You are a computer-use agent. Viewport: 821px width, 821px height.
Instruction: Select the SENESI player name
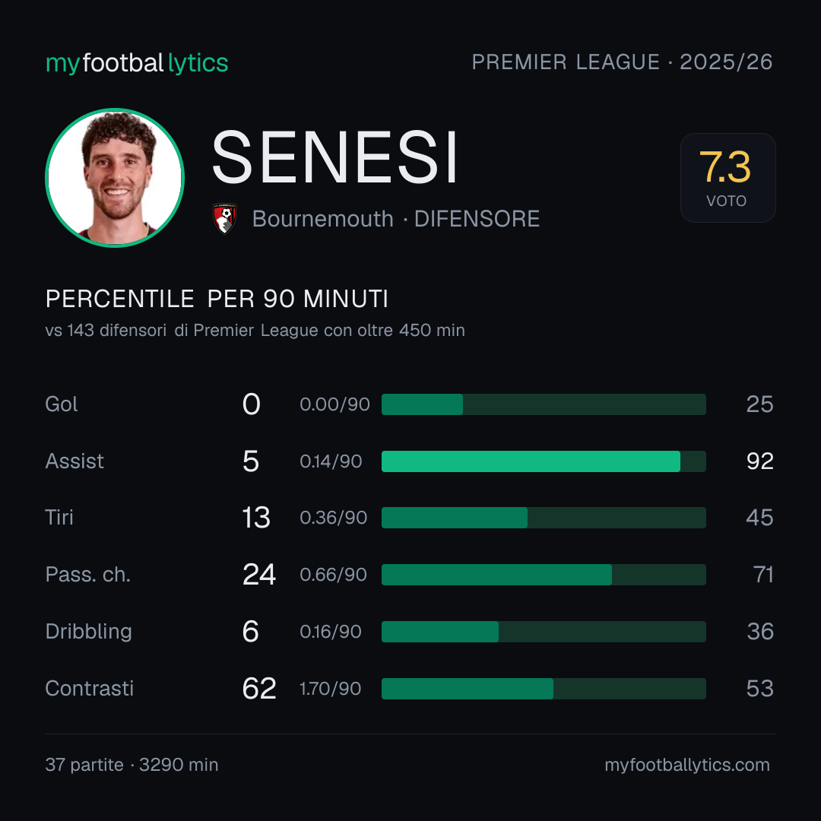(335, 157)
